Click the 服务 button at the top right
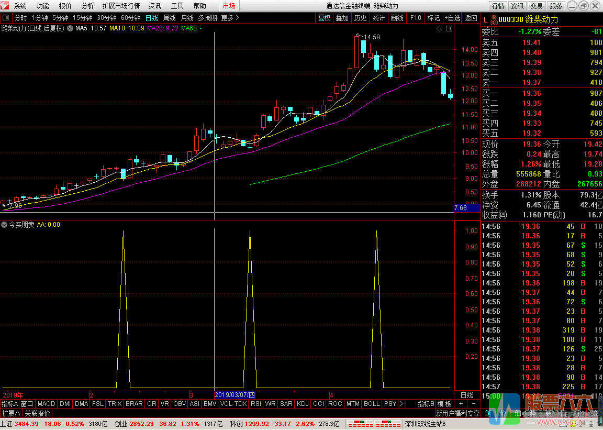The width and height of the screenshot is (603, 430). tap(556, 6)
